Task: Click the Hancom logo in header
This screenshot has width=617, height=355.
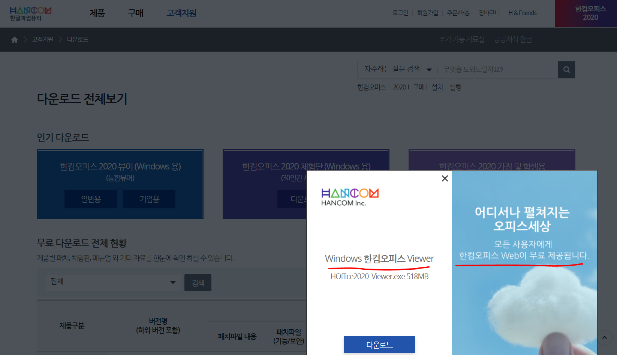Action: (31, 14)
